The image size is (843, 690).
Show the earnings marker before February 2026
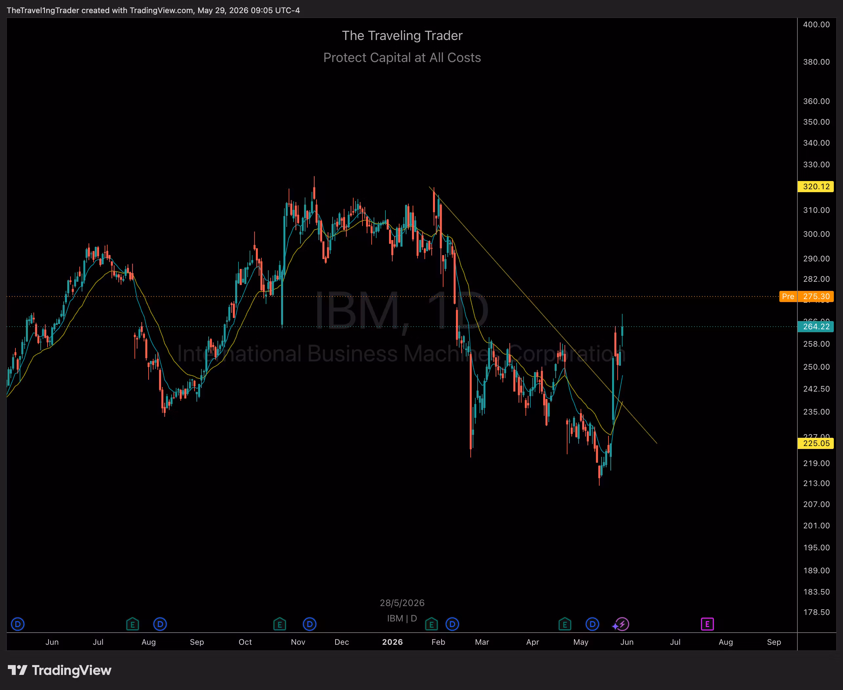click(431, 624)
